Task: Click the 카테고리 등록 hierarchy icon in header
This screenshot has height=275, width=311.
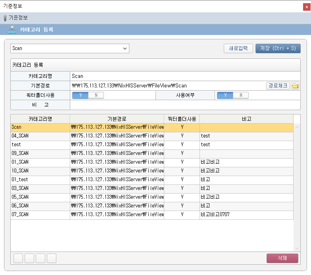Action: pos(12,29)
